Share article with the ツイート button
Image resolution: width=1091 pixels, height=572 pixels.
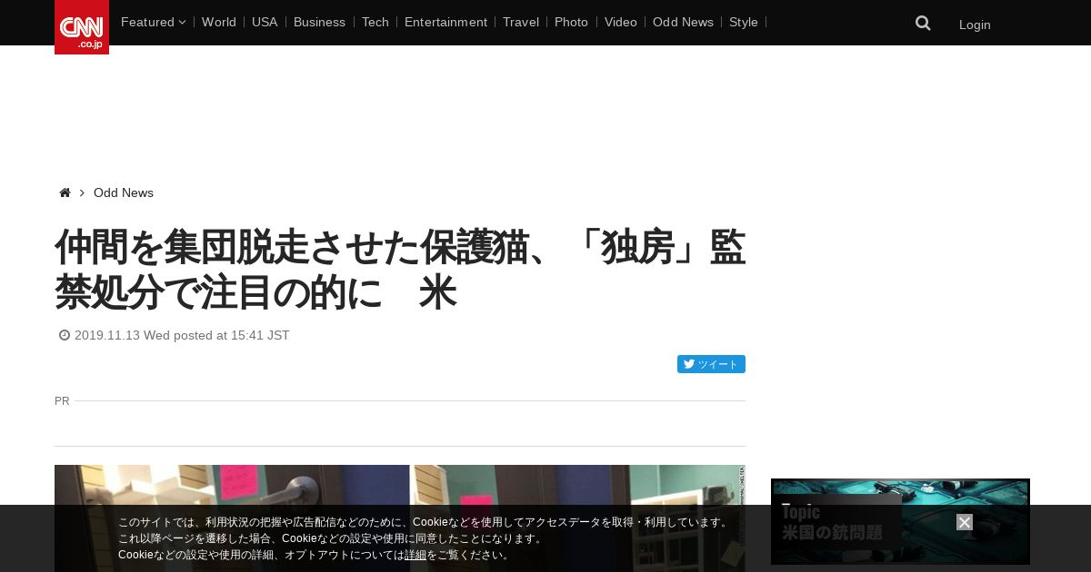pyautogui.click(x=711, y=364)
